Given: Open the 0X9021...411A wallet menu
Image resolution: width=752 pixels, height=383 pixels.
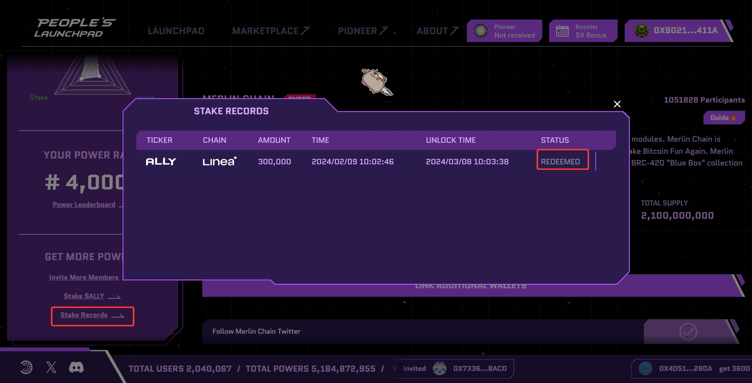Looking at the screenshot, I should (x=685, y=31).
